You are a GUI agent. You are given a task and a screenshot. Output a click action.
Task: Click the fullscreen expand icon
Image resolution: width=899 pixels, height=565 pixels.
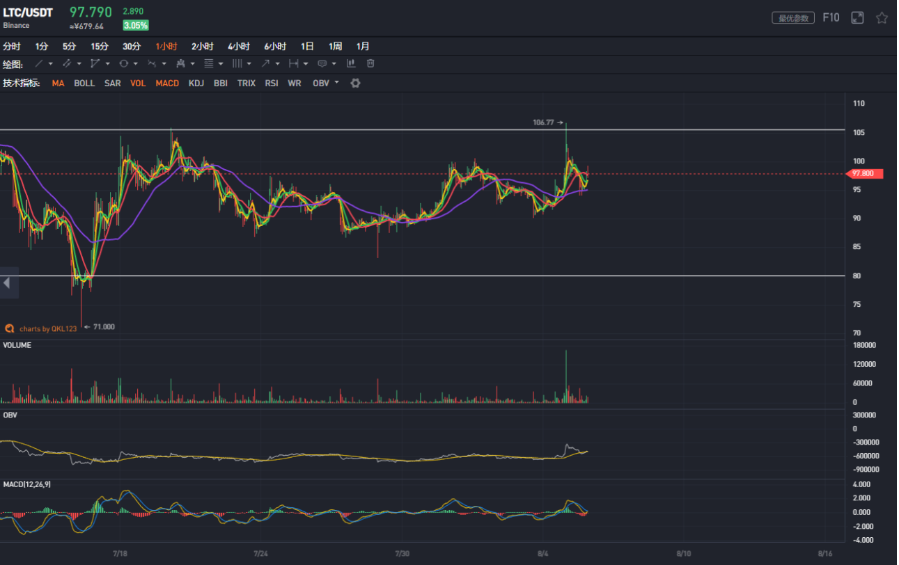coord(857,17)
